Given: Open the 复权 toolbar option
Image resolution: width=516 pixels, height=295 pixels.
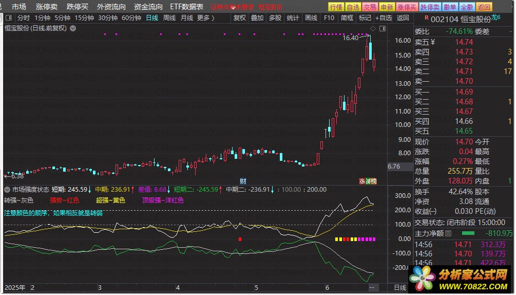Looking at the screenshot, I should click(240, 18).
